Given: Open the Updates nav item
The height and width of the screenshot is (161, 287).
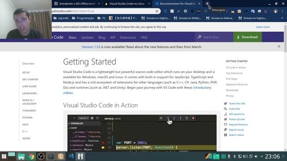Looking at the screenshot, I should coord(87,38).
